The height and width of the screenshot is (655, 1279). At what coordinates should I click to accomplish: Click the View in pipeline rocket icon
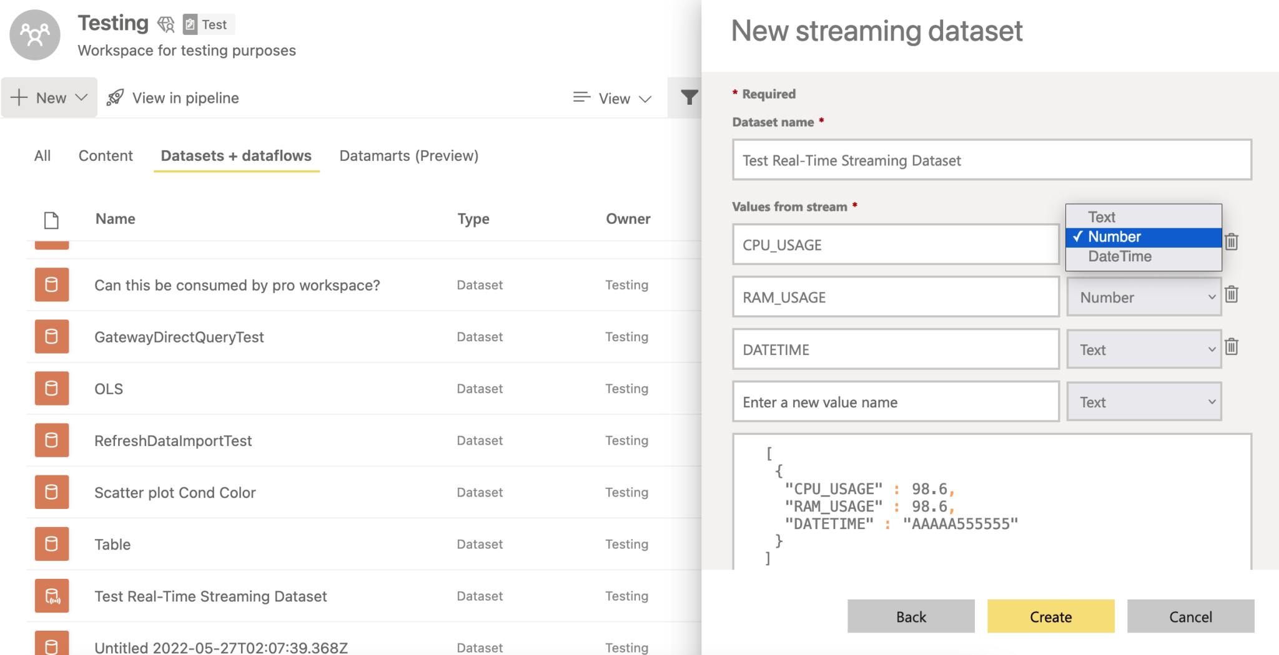coord(114,97)
